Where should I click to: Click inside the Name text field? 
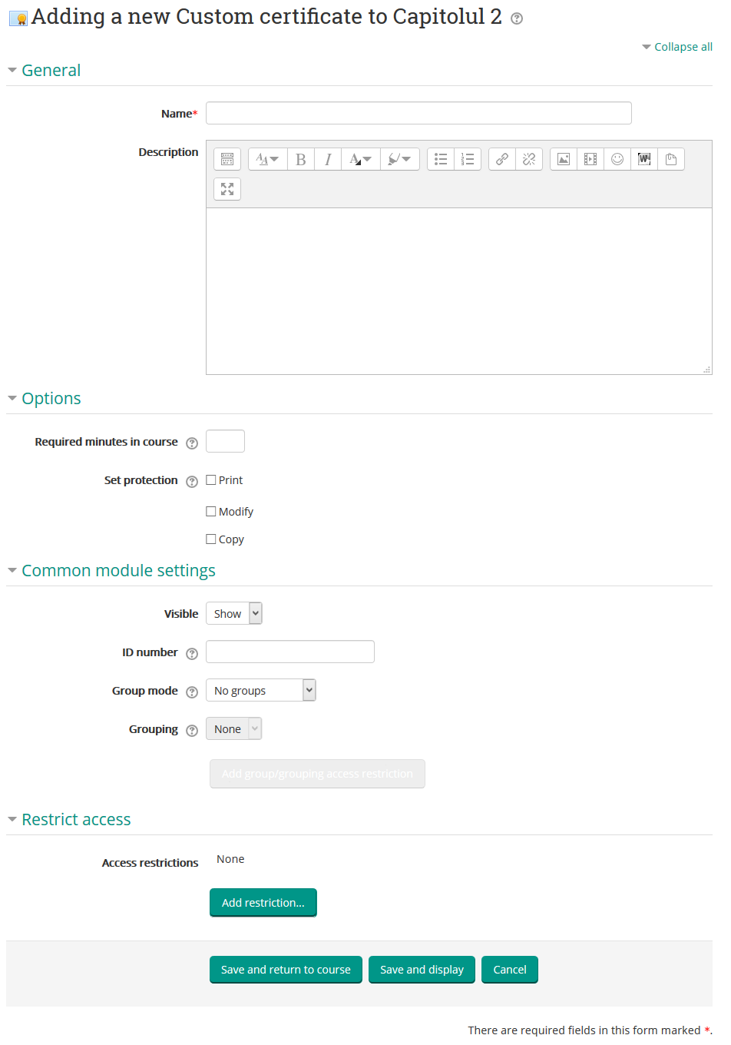tap(418, 113)
